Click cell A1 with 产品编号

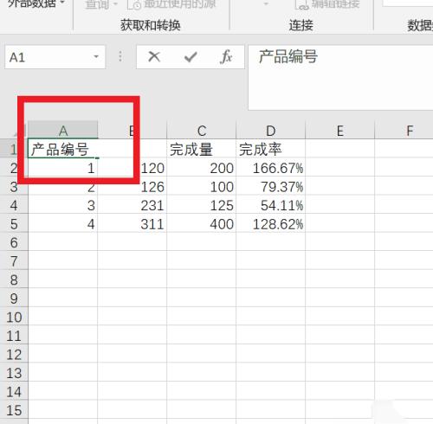[63, 149]
